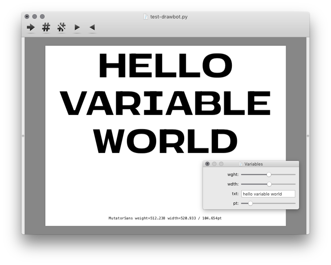Click the wdth slider knob

(x=269, y=184)
